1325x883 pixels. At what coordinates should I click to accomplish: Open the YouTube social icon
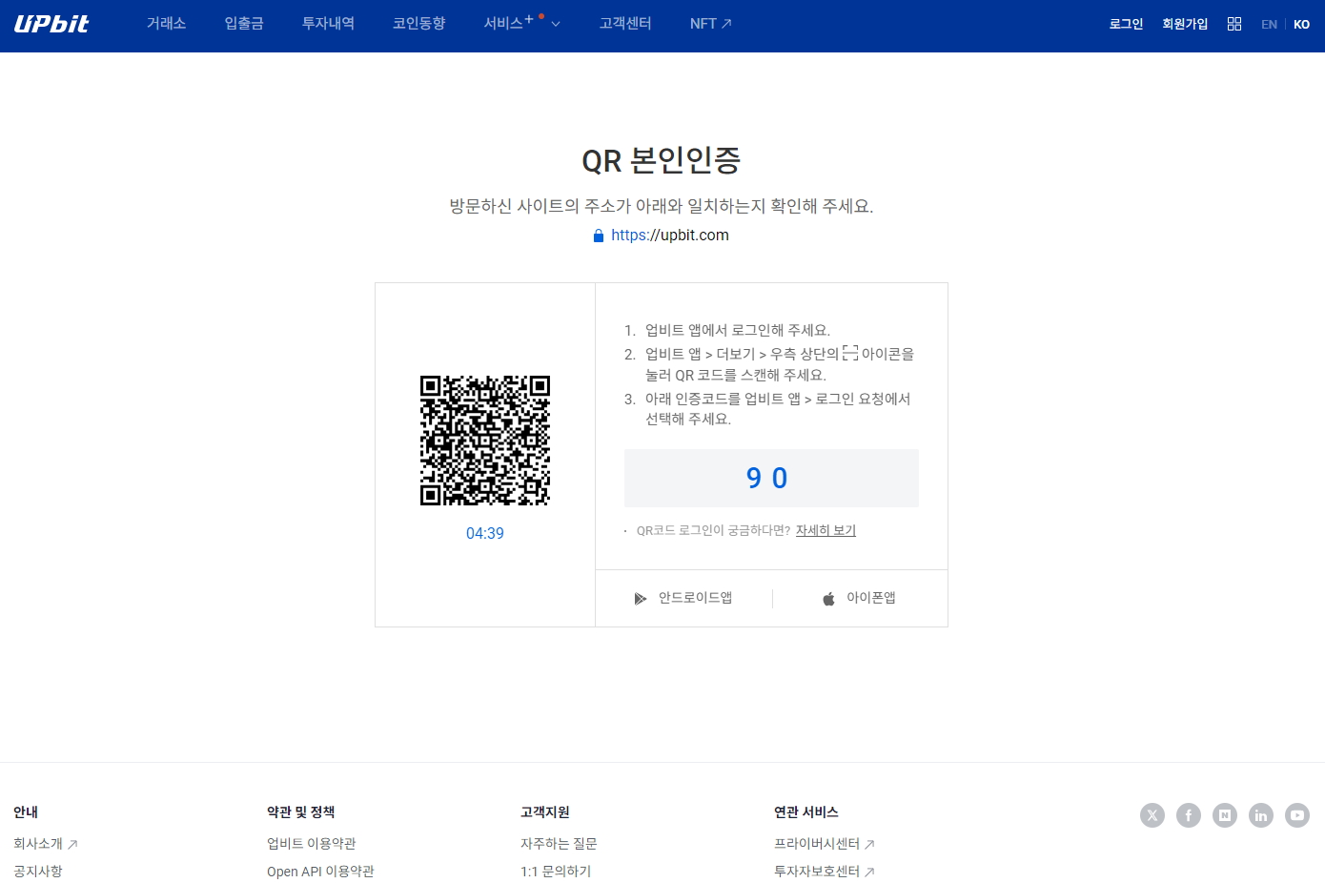tap(1297, 815)
